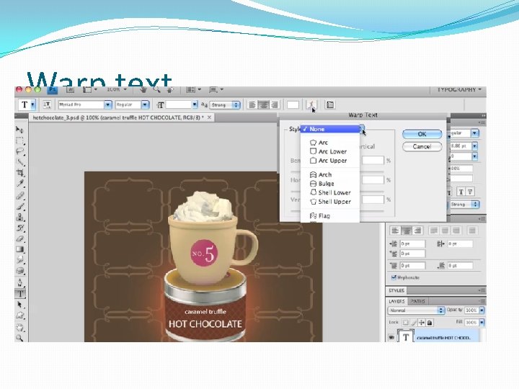Select the Zoom magnifier tool in toolbox
This screenshot has height=389, width=519.
point(19,338)
